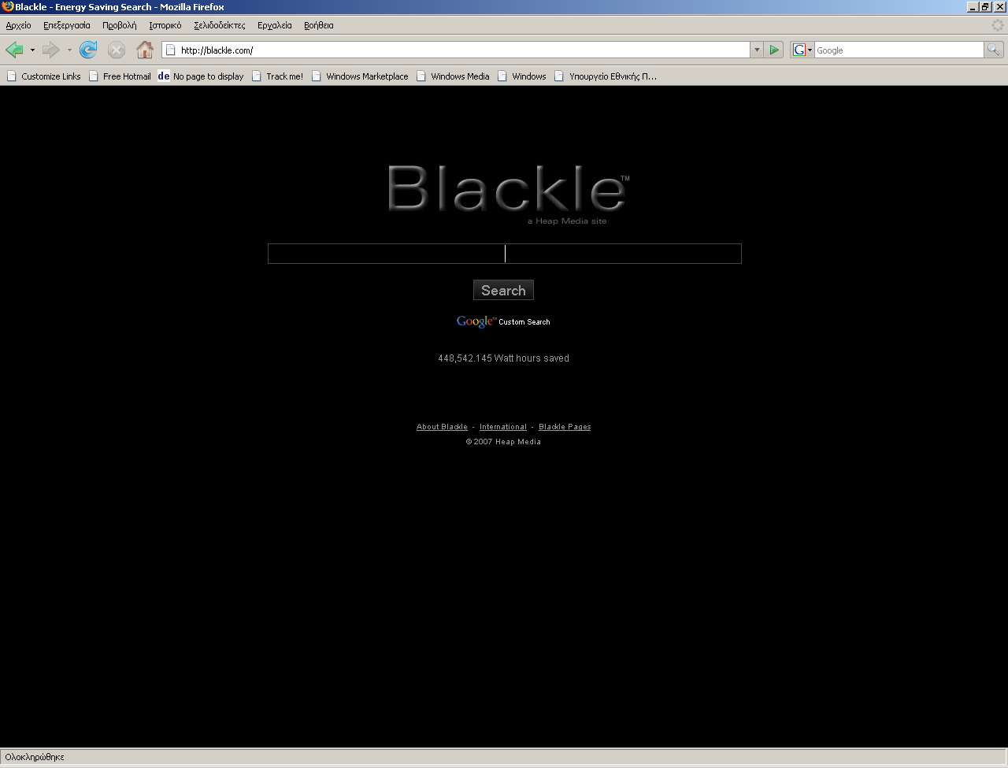
Task: Open the Επεξεργασία menu
Action: pyautogui.click(x=67, y=25)
